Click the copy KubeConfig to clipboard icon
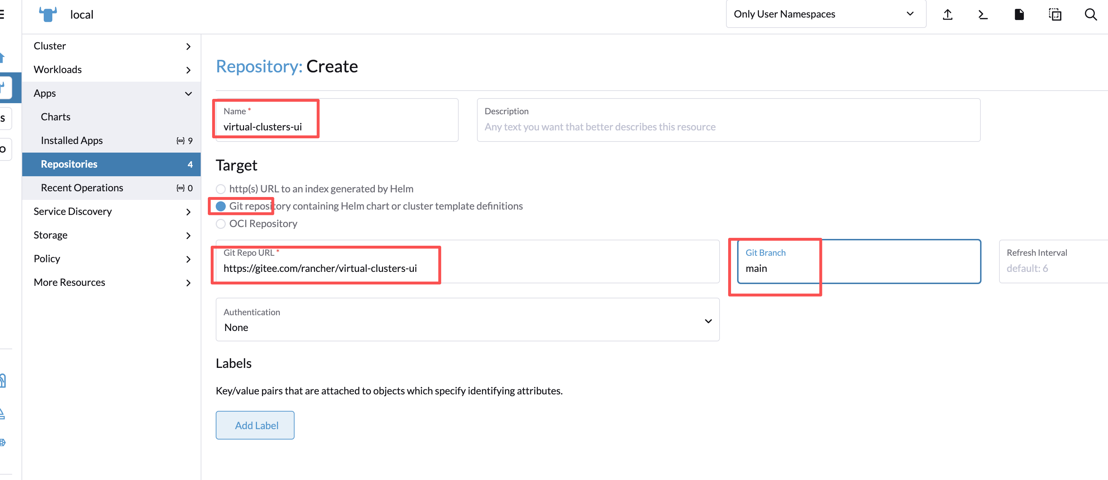 [x=1055, y=15]
